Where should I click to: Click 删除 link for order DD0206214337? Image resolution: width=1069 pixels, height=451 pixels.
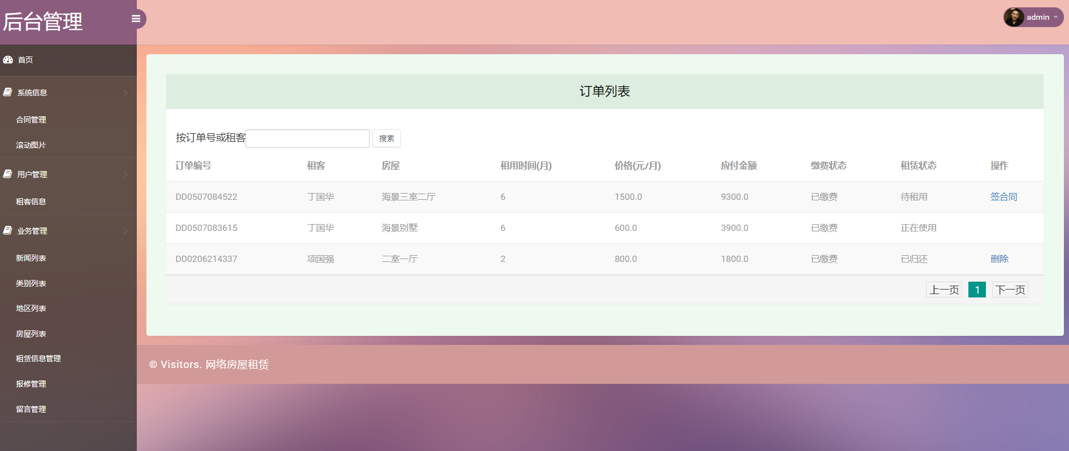(x=999, y=259)
